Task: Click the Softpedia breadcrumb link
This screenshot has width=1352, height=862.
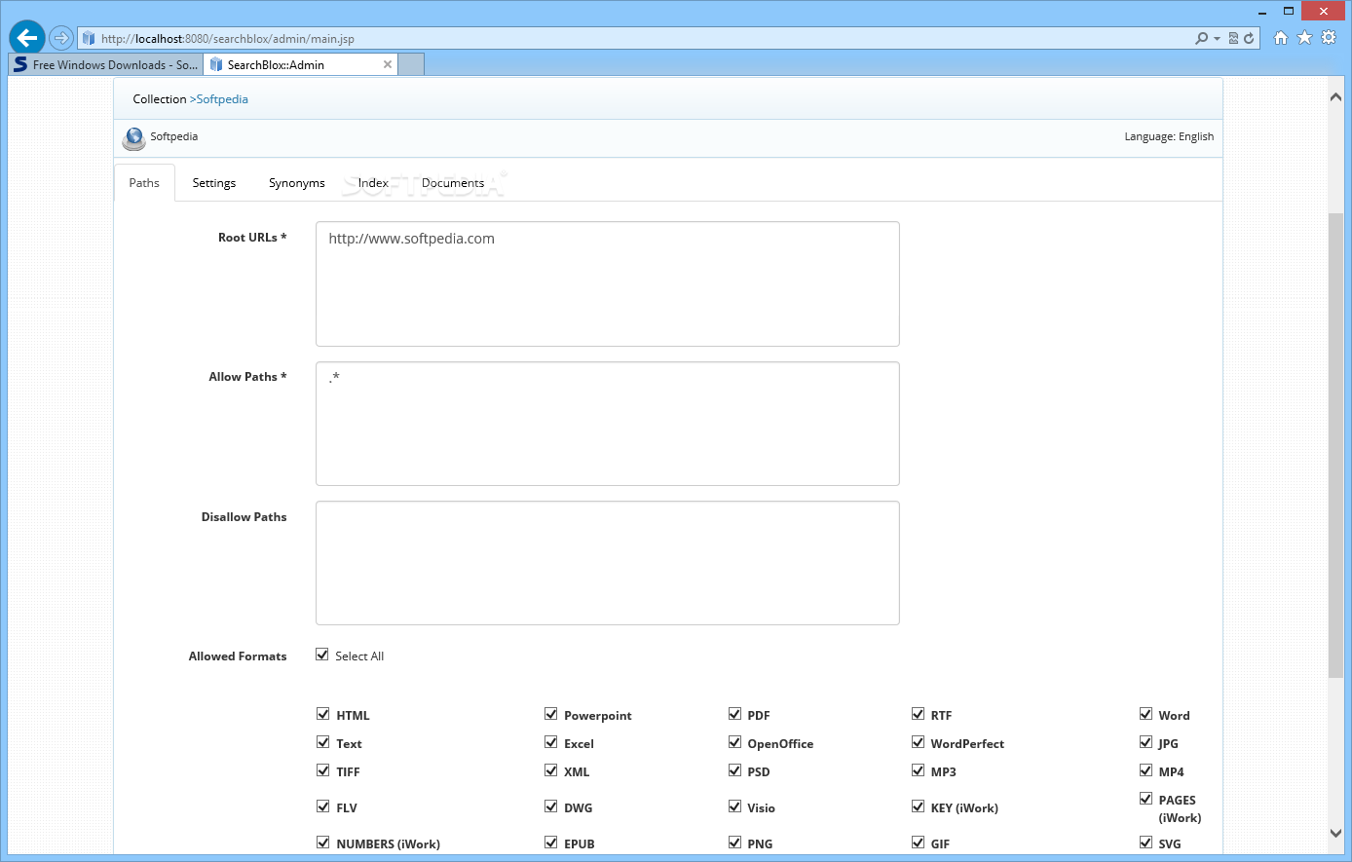Action: tap(222, 99)
